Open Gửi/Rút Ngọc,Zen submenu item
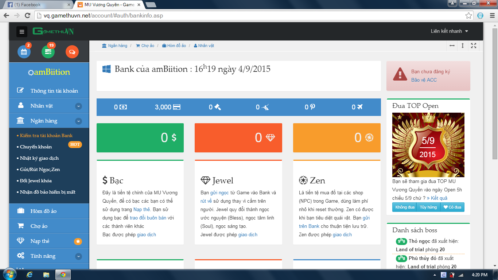The width and height of the screenshot is (498, 280). (40, 170)
